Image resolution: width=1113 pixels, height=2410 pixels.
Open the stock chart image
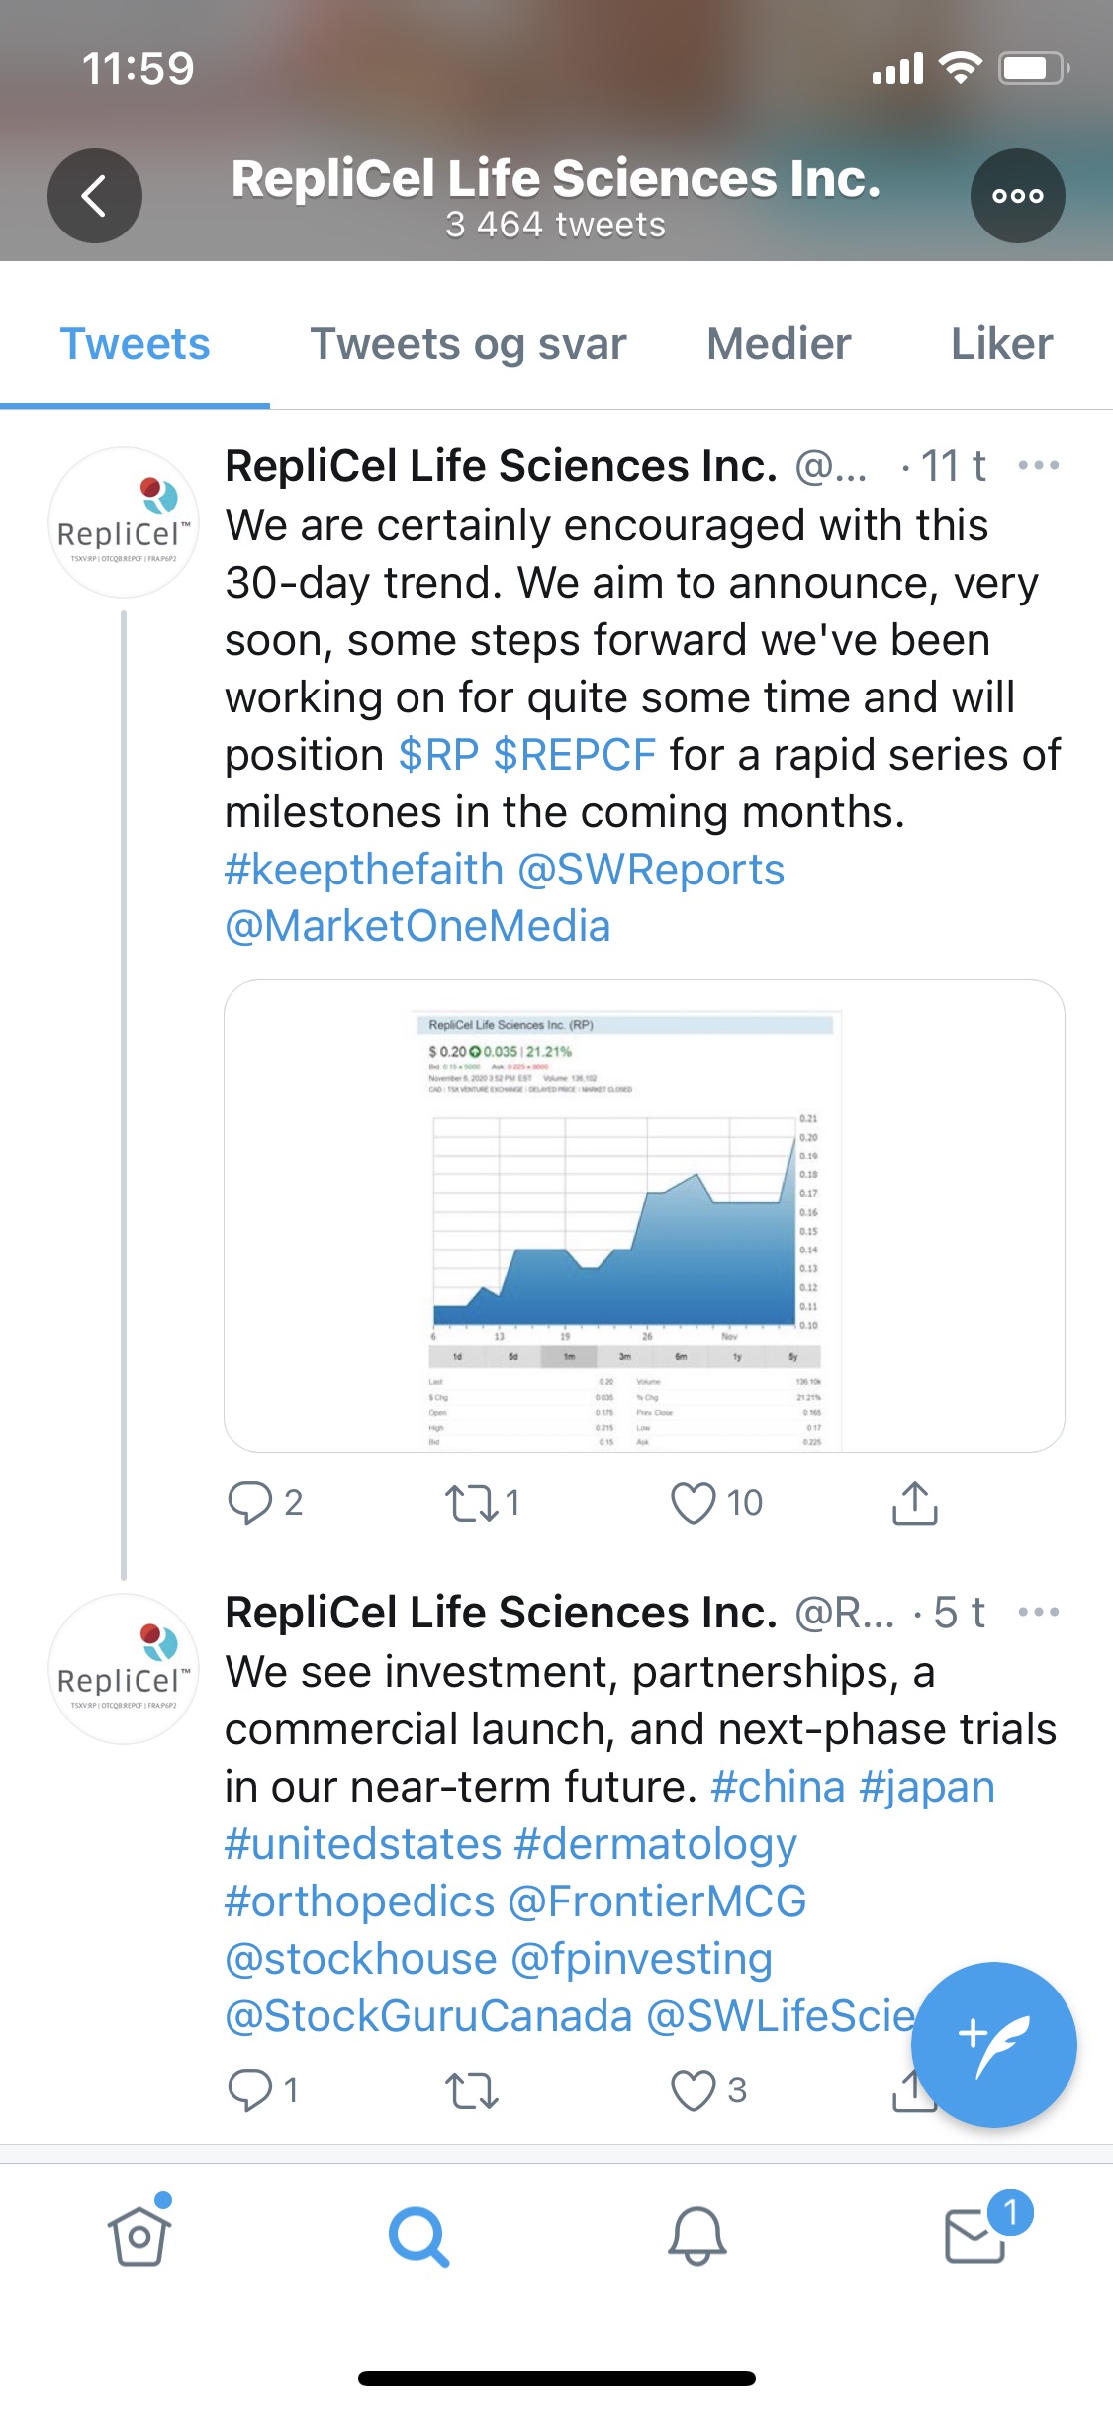[x=644, y=1215]
